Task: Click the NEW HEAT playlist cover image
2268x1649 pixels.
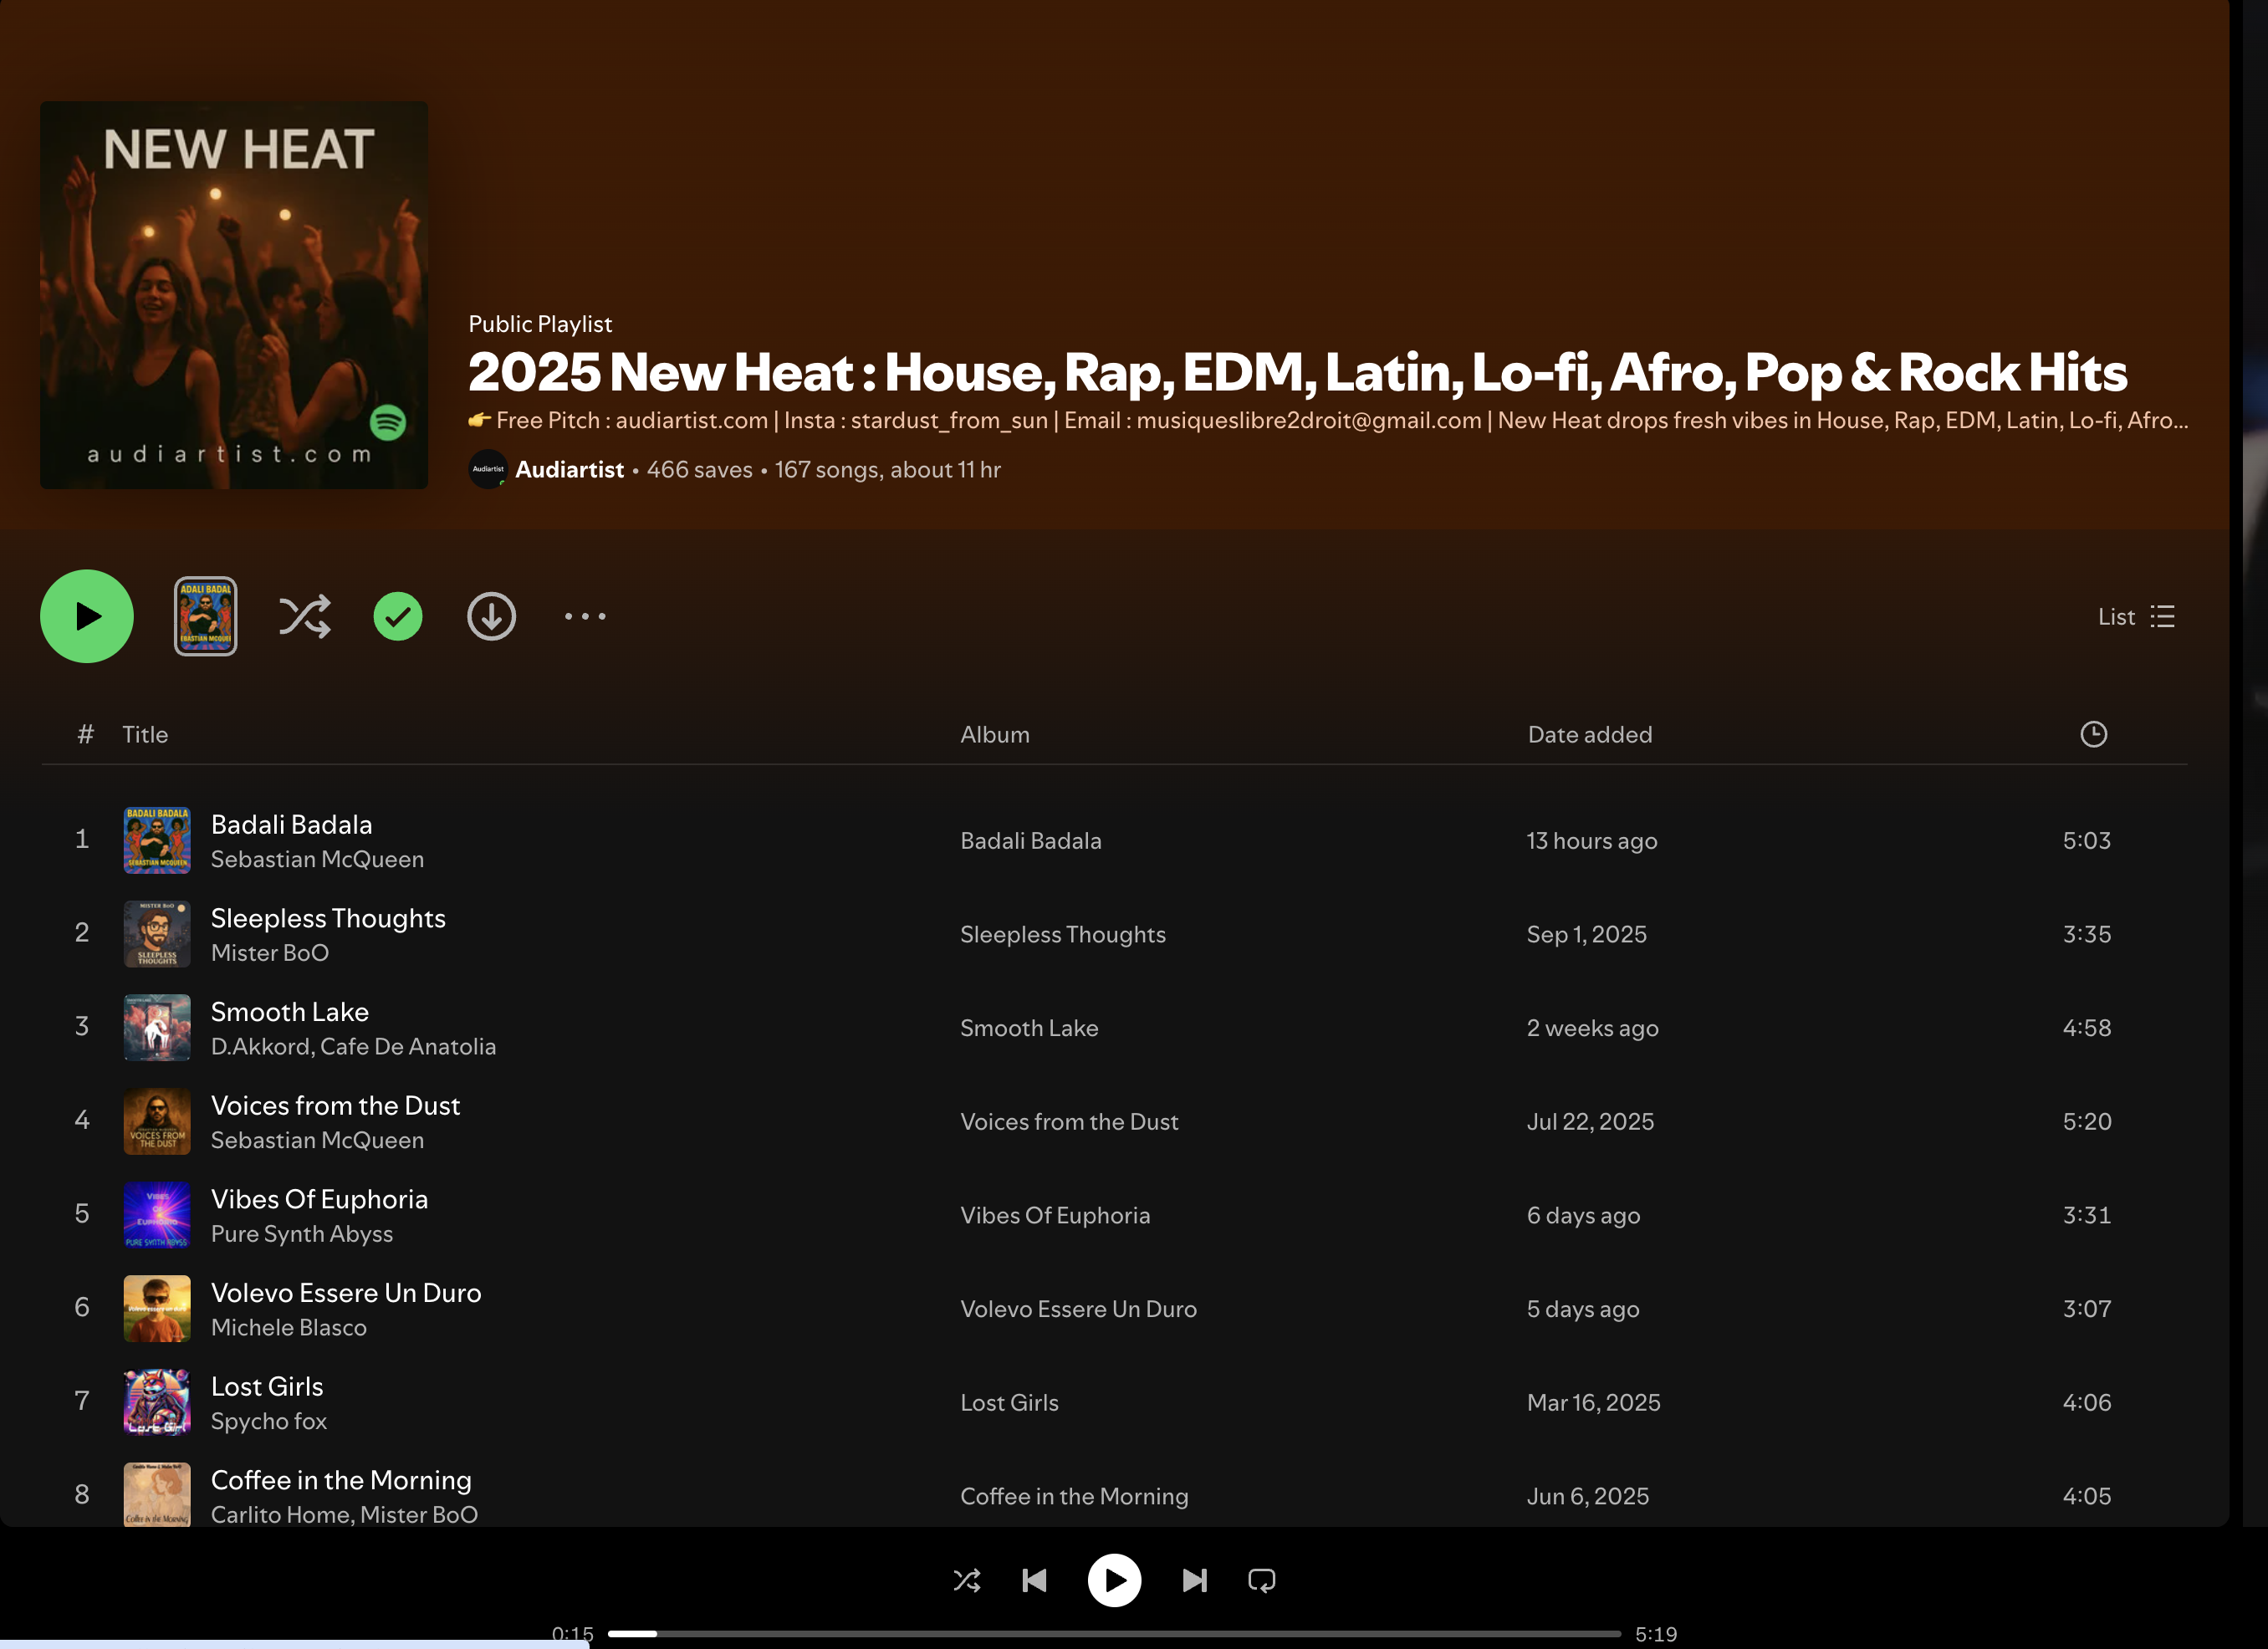Action: 234,295
